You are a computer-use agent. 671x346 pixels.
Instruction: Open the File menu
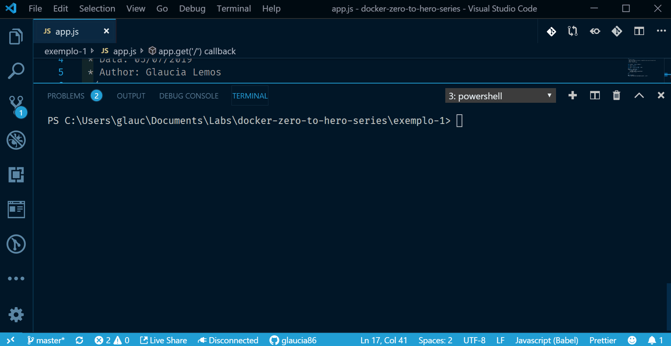[x=35, y=8]
